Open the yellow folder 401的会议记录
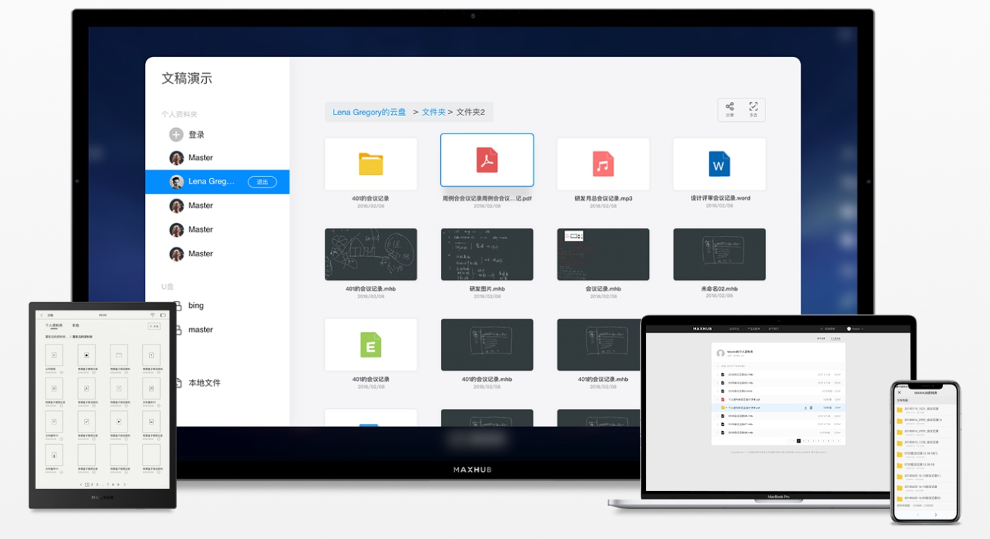The width and height of the screenshot is (990, 539). pyautogui.click(x=370, y=164)
